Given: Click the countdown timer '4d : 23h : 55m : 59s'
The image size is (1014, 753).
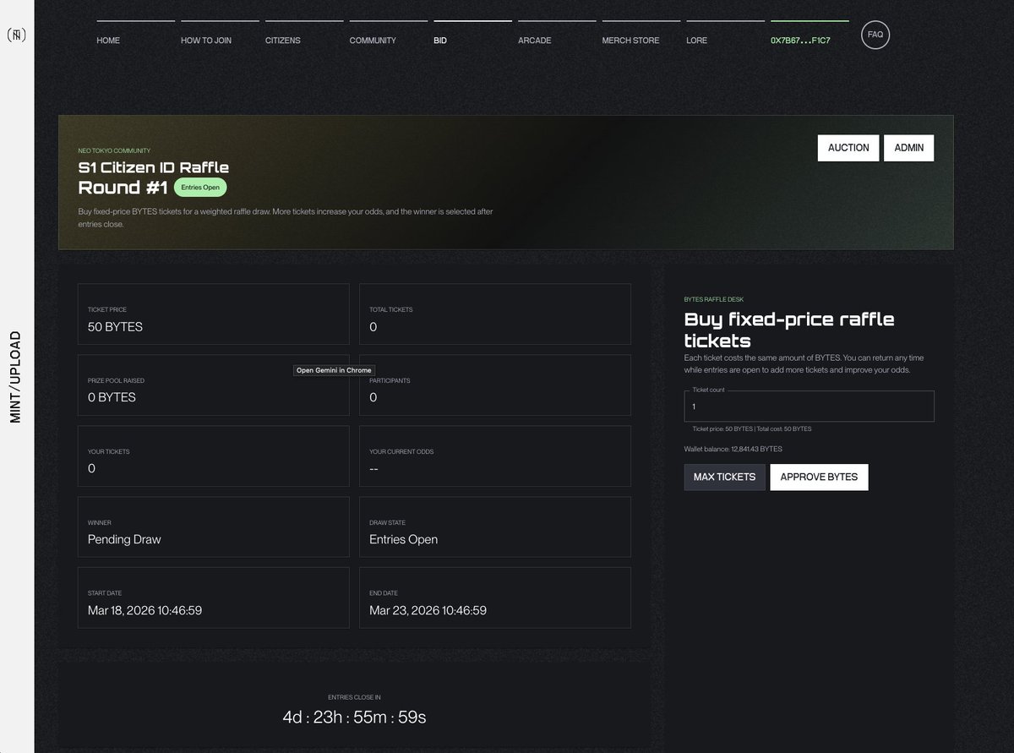Looking at the screenshot, I should 354,718.
